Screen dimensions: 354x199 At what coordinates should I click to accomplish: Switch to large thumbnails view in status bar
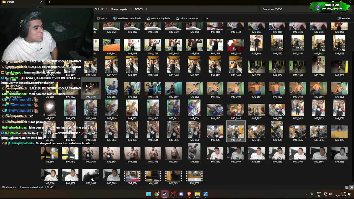tap(352, 187)
